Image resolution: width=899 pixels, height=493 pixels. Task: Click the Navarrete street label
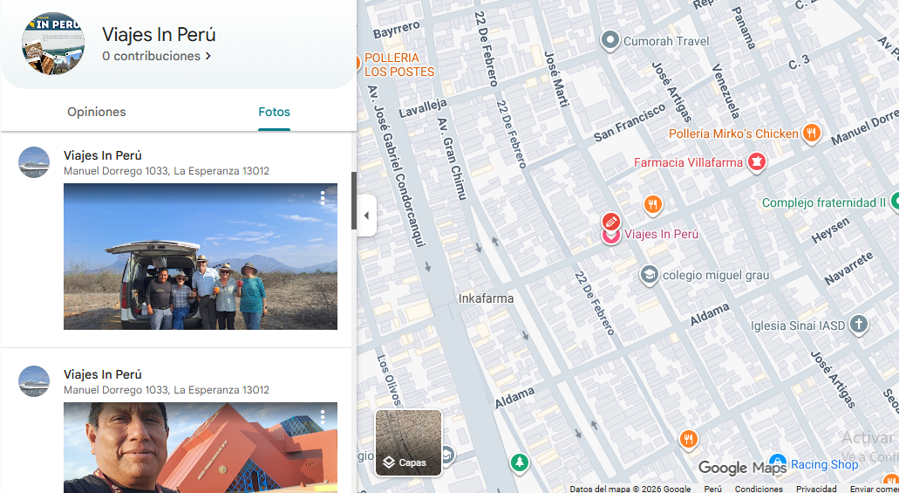click(x=848, y=268)
